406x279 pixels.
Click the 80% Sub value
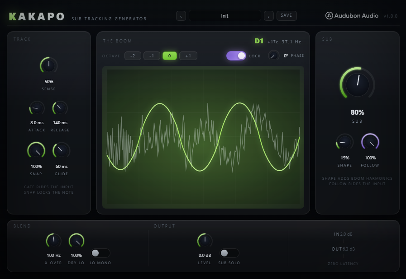click(x=357, y=112)
